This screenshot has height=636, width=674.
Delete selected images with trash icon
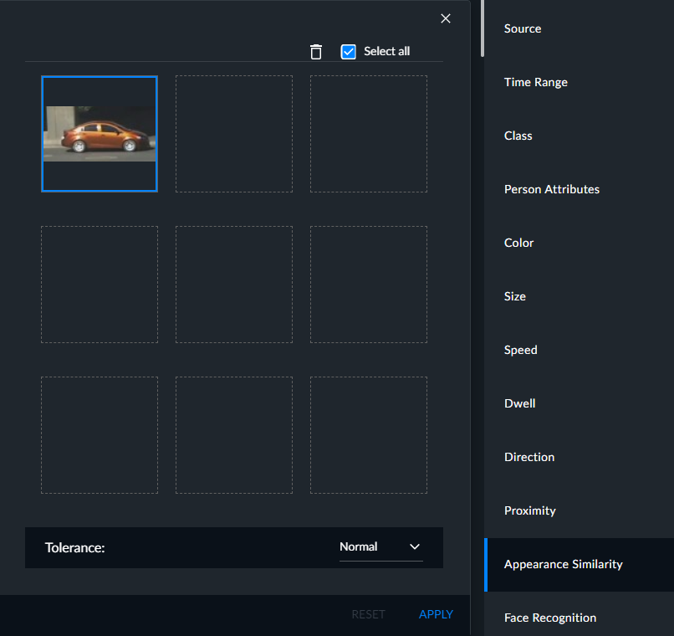[316, 52]
